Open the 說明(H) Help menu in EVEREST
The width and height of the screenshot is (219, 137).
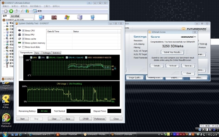56,6
